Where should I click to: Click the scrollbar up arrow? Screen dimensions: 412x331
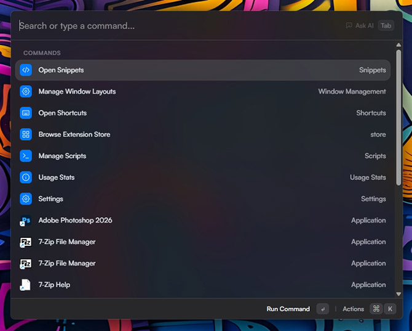398,45
